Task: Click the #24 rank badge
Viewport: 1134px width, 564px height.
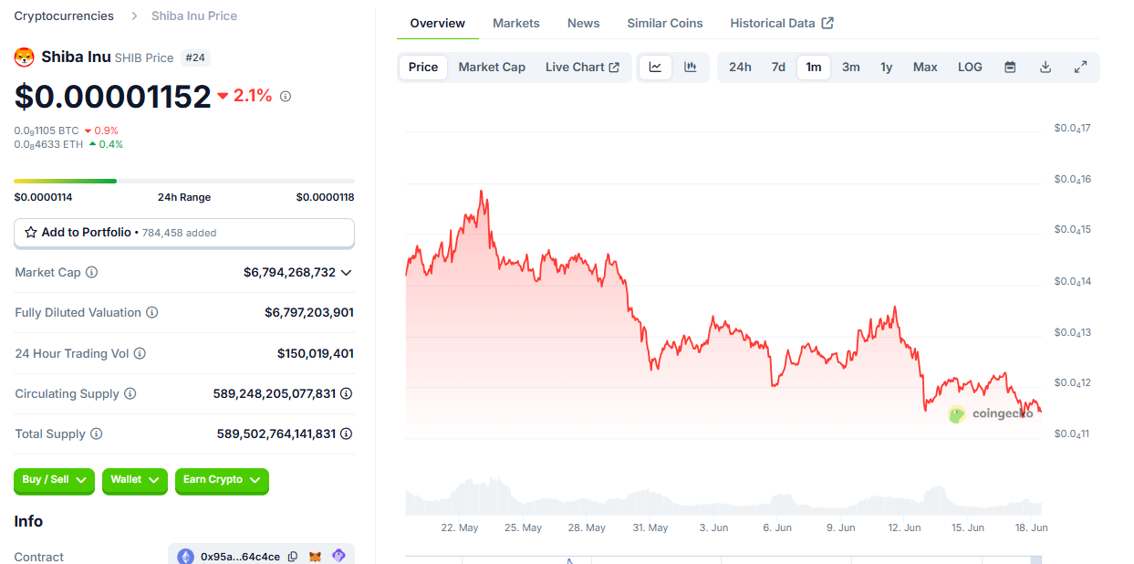Action: click(195, 57)
